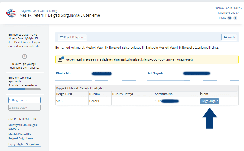Click the Sertifika No column header
This screenshot has height=151, width=244.
tap(164, 94)
